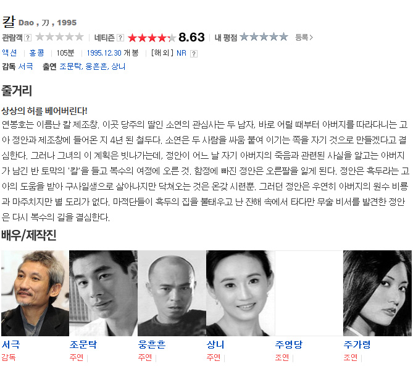Rate with the fifth star in 내 평점
Screen dimensions: 413x369
pyautogui.click(x=284, y=37)
